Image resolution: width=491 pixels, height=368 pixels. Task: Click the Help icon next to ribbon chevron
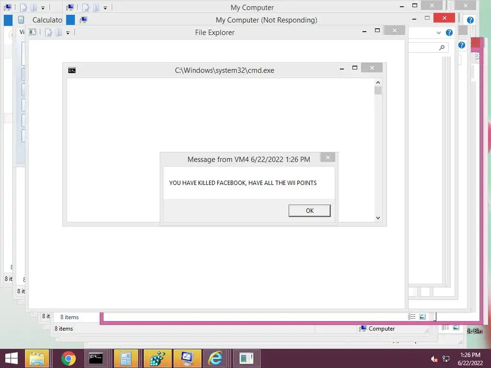click(449, 33)
